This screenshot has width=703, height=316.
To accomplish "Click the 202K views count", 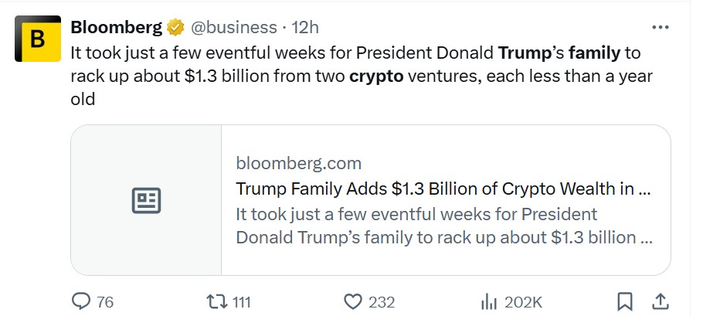I will point(523,303).
